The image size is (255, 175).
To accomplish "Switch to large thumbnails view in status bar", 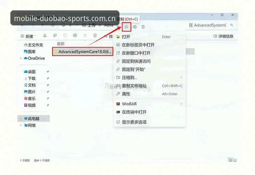I will click(x=235, y=160).
